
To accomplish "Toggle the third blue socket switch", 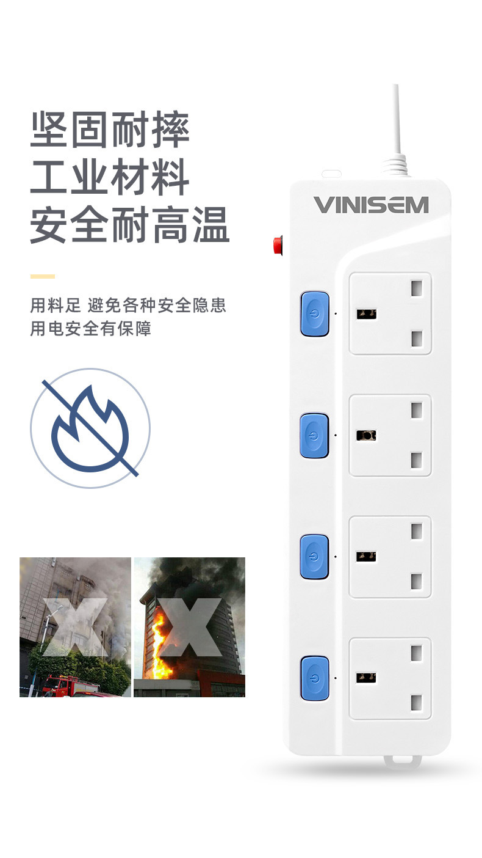I will click(315, 557).
